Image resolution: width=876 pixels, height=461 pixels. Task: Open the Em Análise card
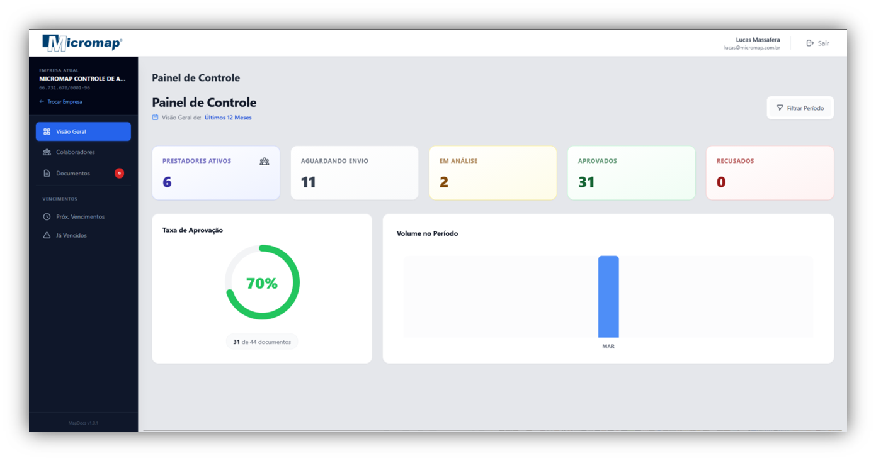point(492,173)
